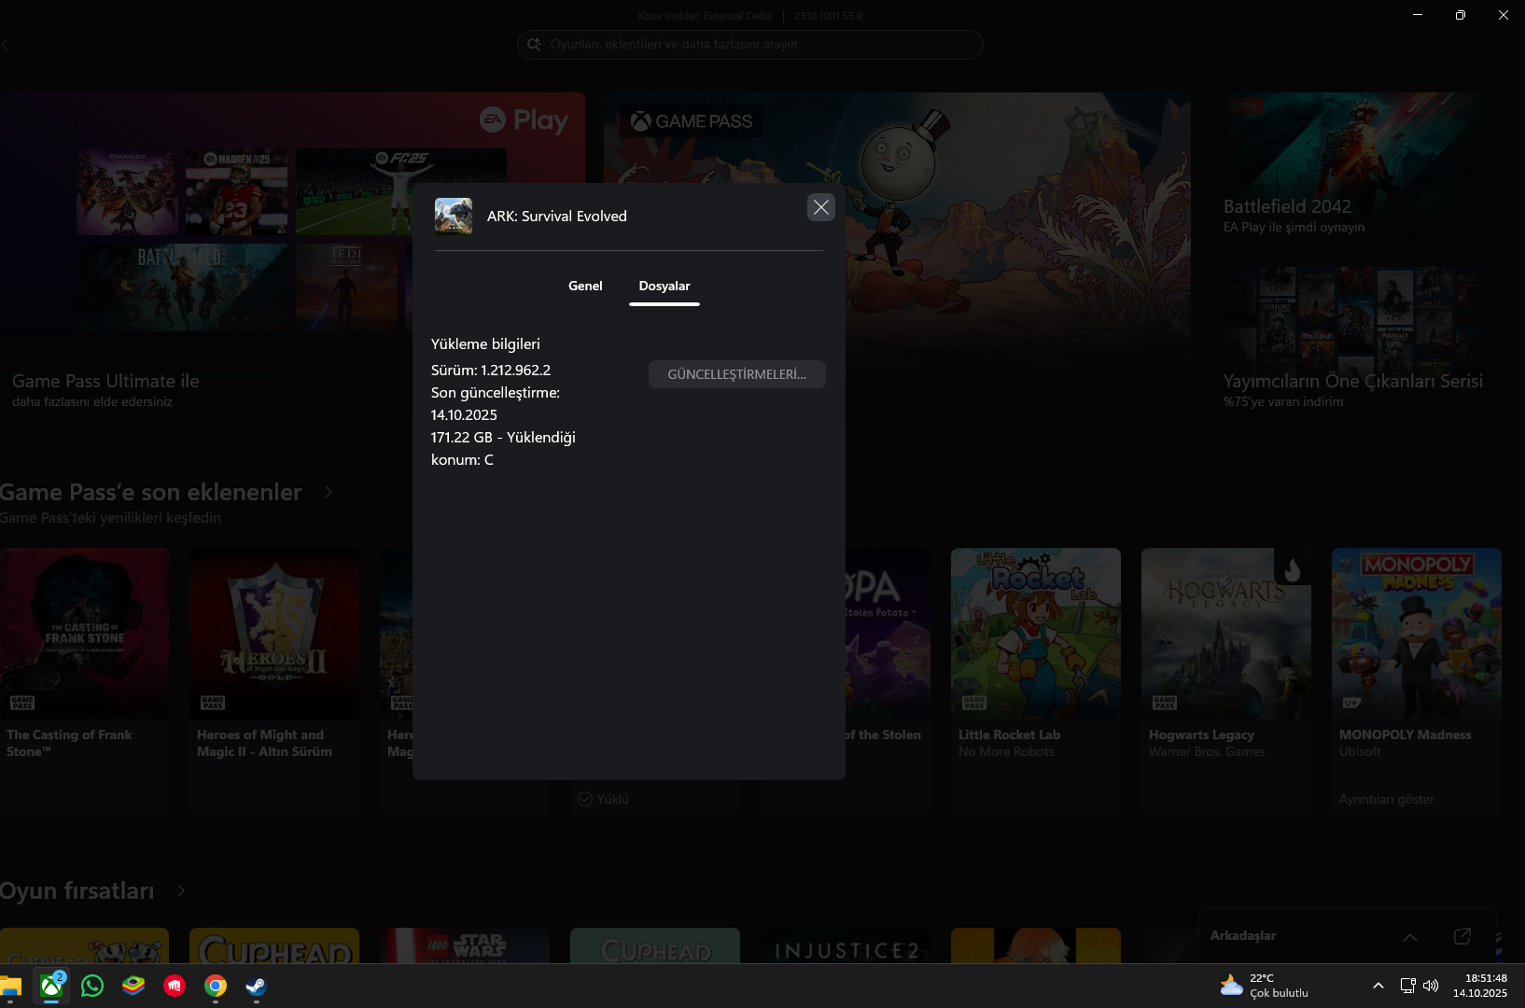The image size is (1525, 1008).
Task: Open the network tray icon
Action: [x=1407, y=986]
